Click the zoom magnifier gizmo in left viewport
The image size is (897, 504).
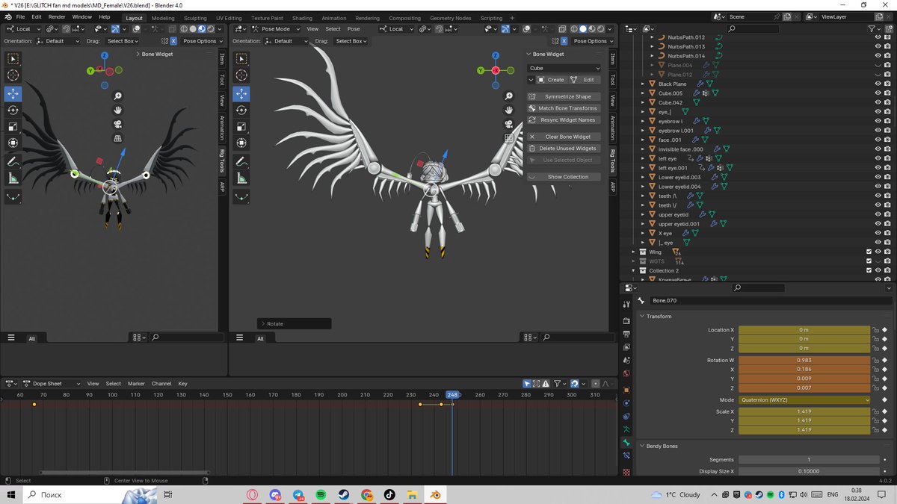(x=118, y=96)
